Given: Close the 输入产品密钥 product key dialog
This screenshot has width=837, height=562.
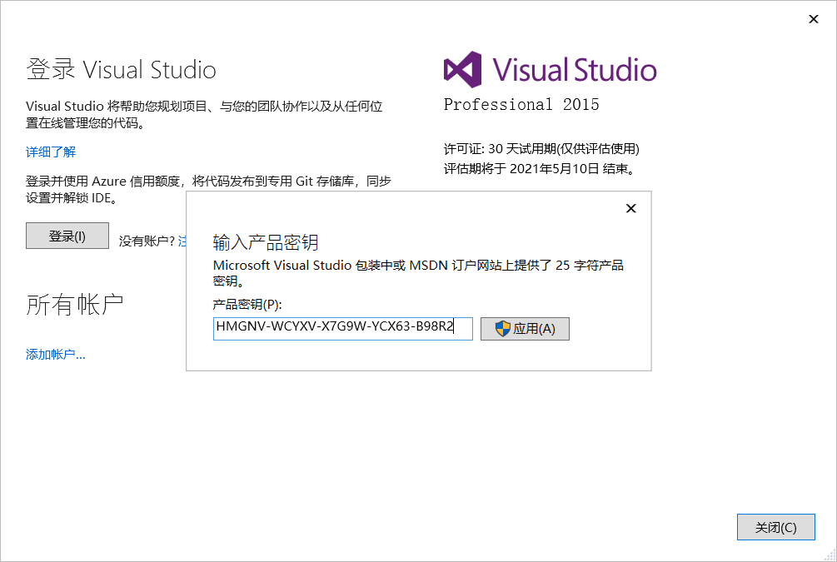Looking at the screenshot, I should pos(631,208).
